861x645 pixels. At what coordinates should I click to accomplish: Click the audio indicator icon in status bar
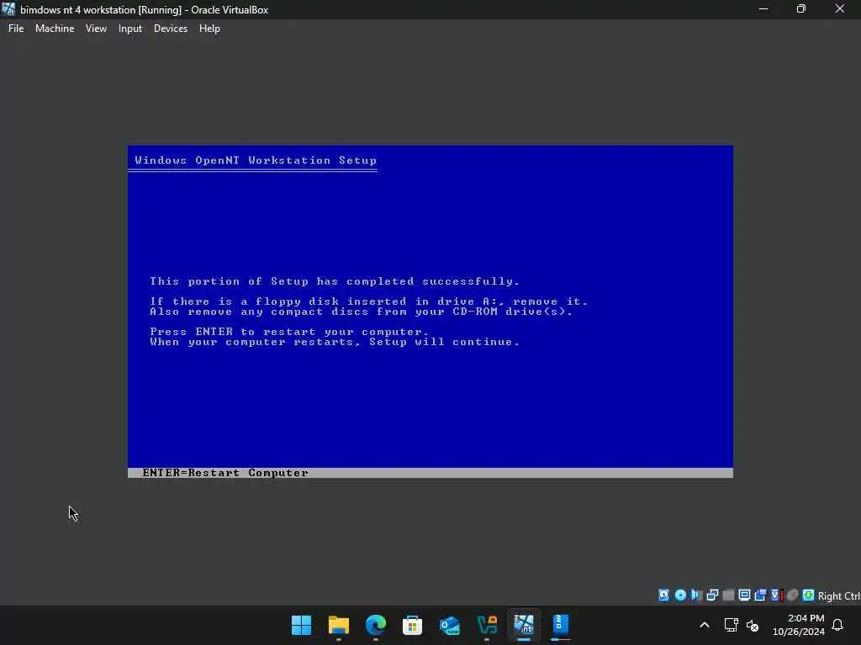pyautogui.click(x=696, y=595)
